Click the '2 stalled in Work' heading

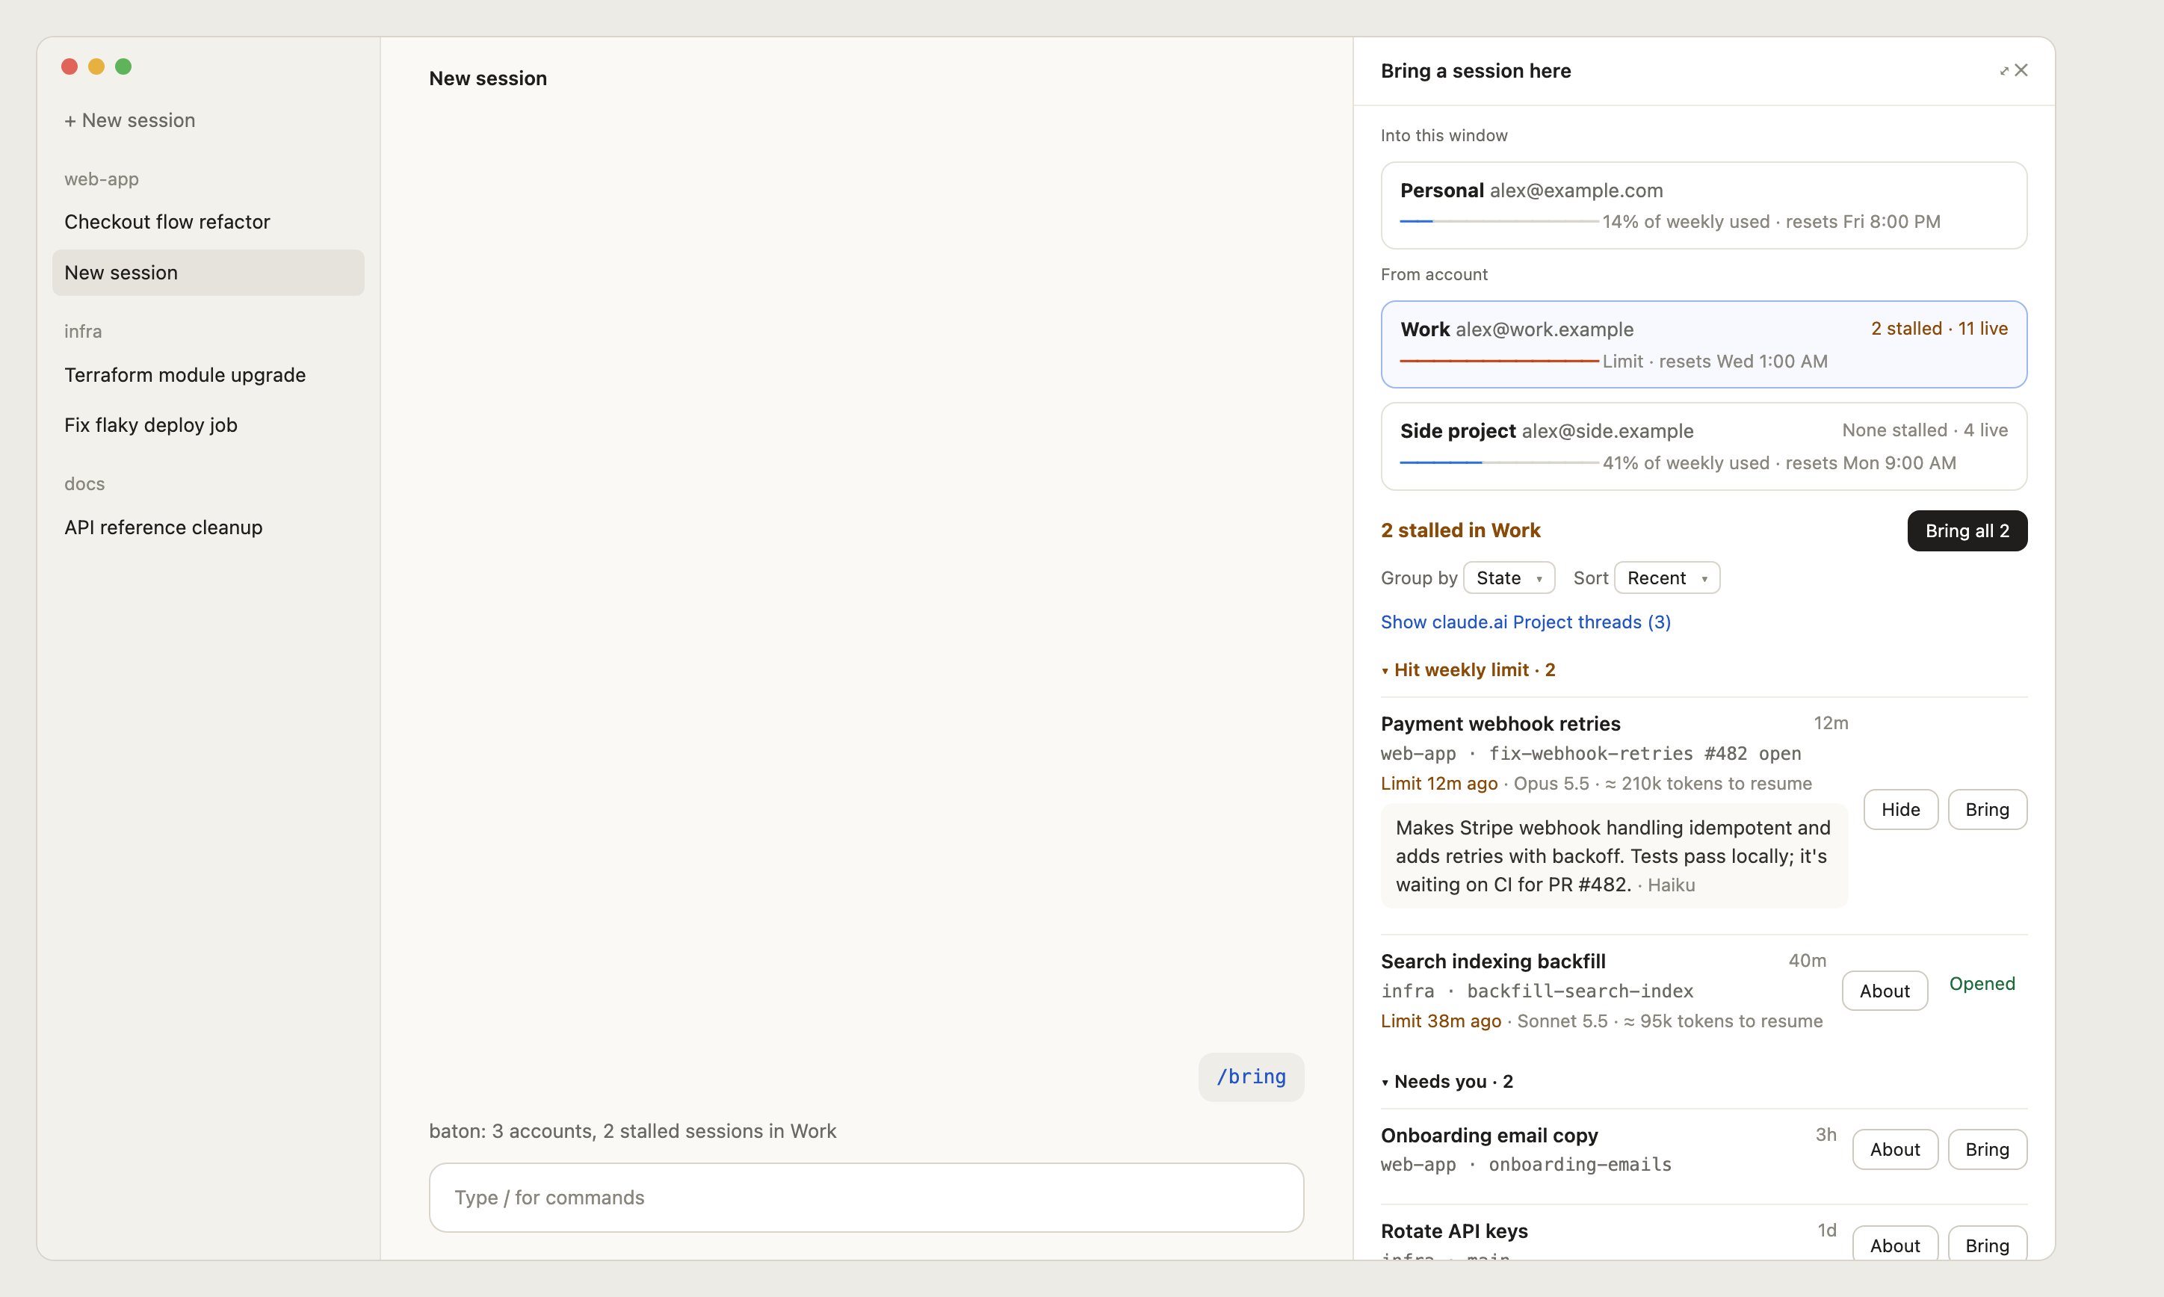pos(1460,530)
